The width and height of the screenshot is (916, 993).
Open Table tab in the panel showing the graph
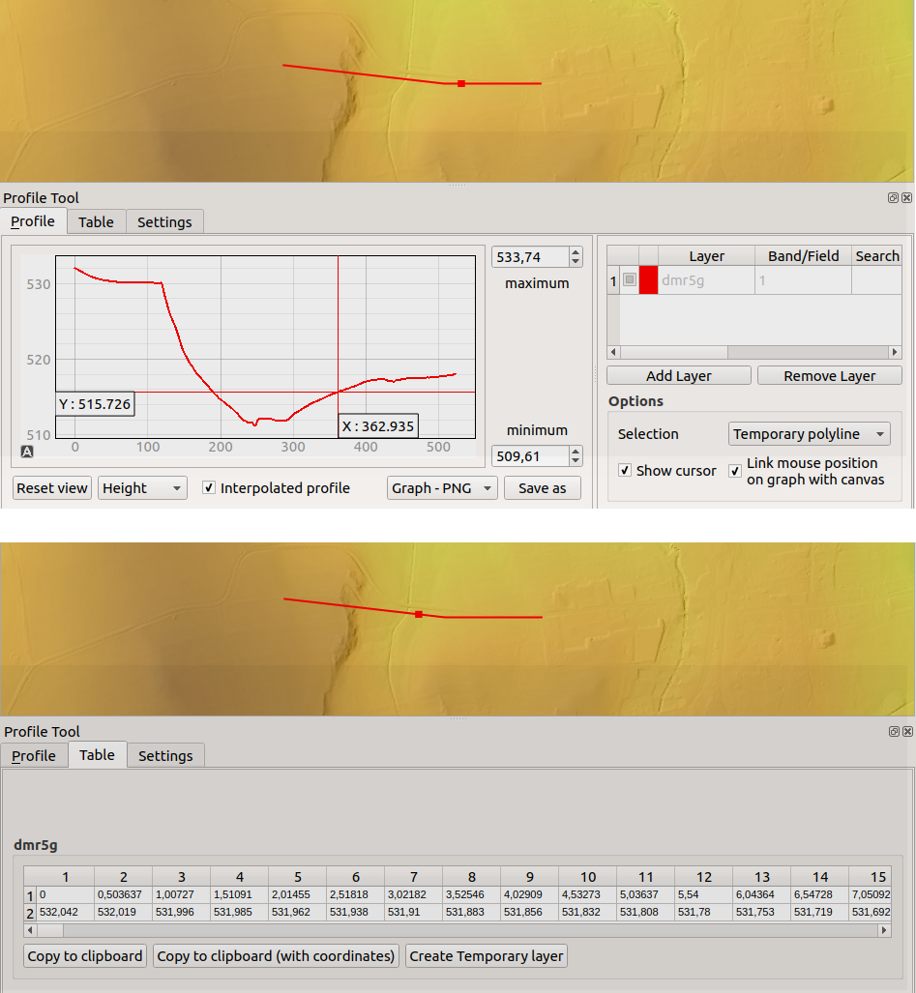(x=97, y=222)
